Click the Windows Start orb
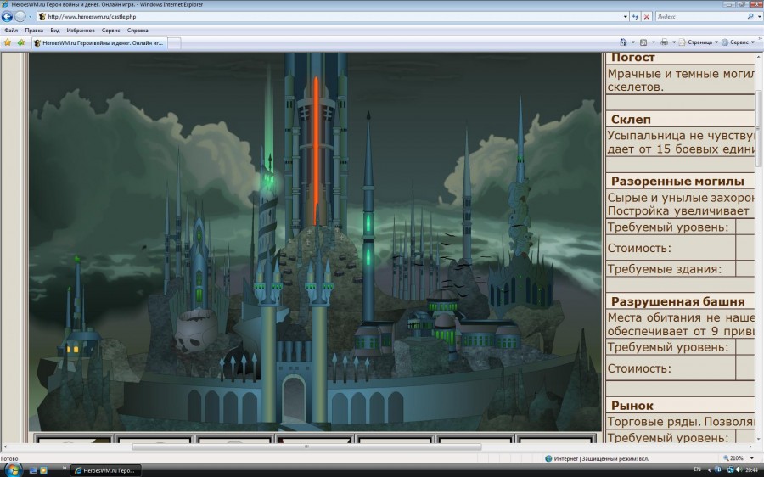The image size is (764, 477). (13, 470)
